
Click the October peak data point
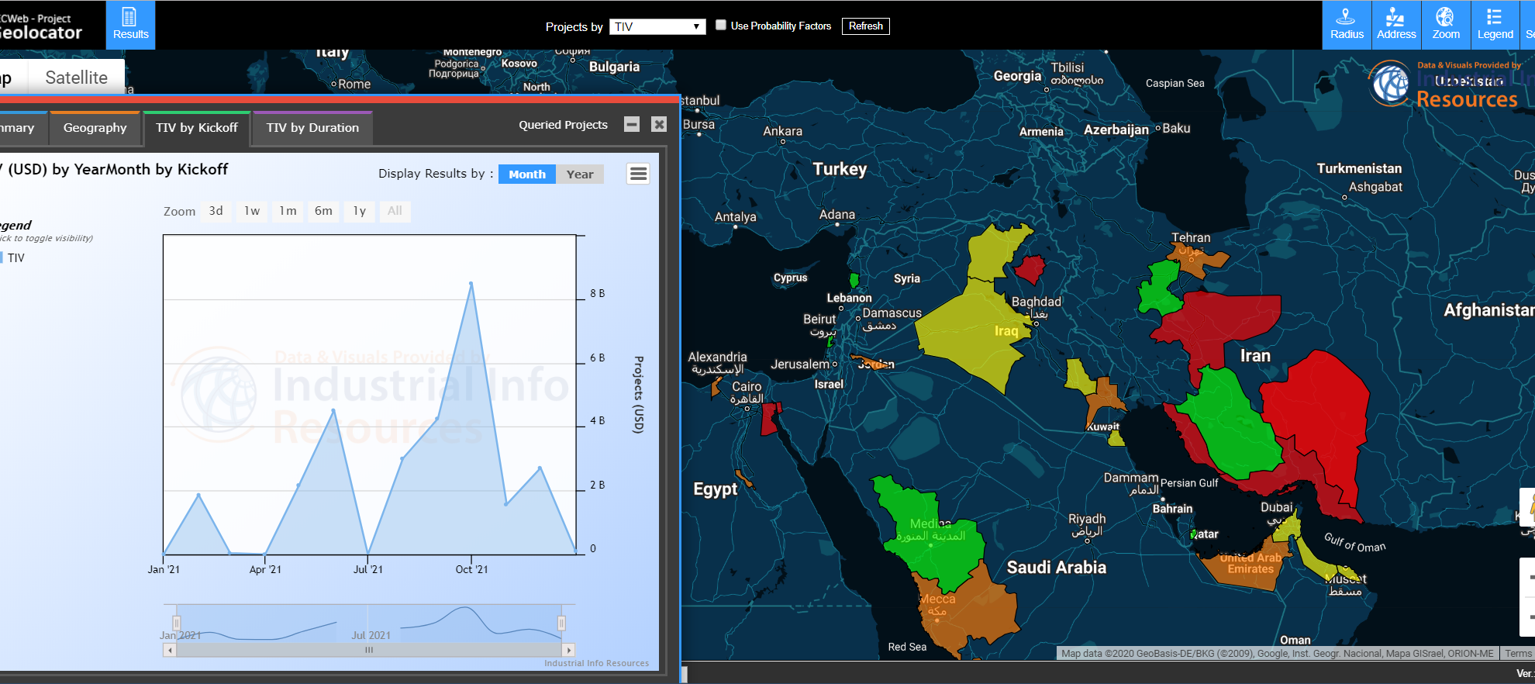(471, 284)
